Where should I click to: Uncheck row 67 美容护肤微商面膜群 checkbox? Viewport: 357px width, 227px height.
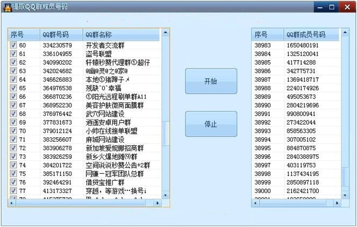point(13,105)
